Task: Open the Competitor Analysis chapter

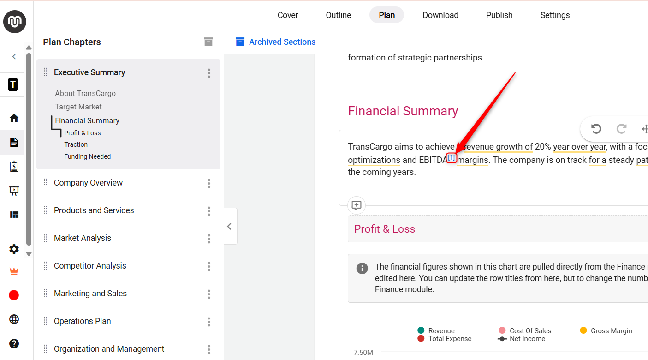Action: click(90, 266)
